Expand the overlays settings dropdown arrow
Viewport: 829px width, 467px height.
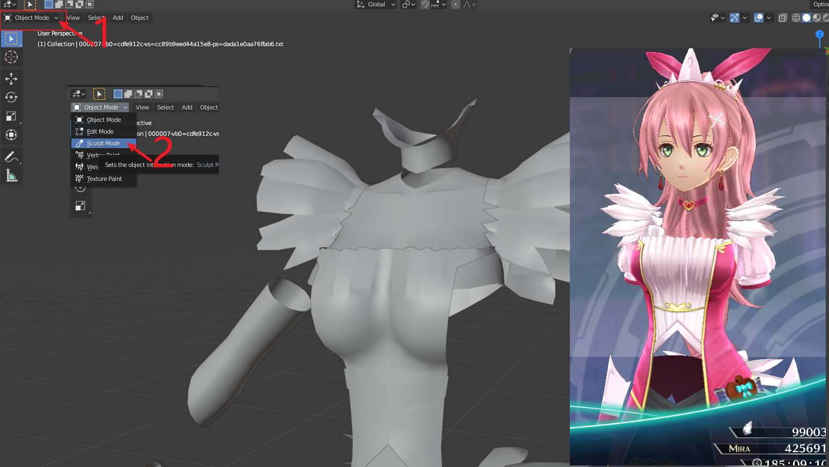tap(769, 18)
